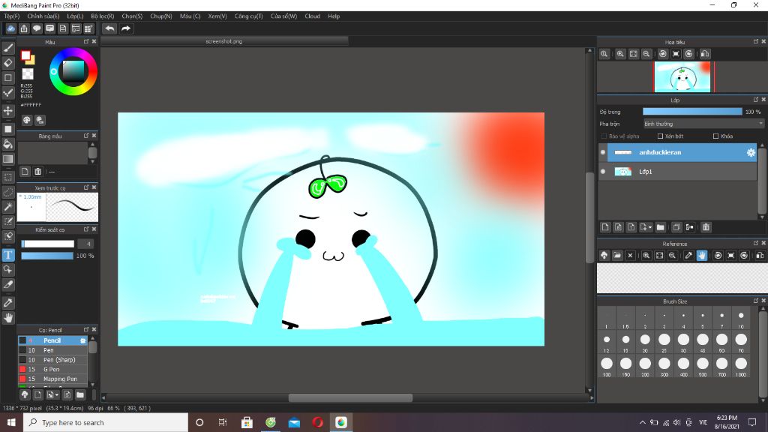Select G Pen brush
The image size is (768, 432).
click(x=53, y=369)
